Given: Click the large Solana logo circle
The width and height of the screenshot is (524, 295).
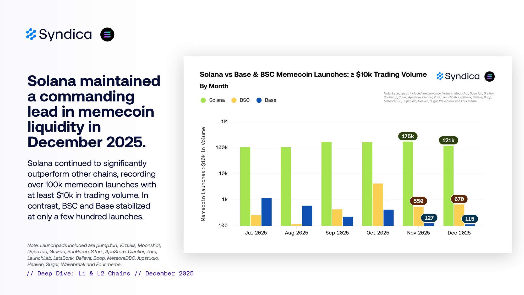Looking at the screenshot, I should (107, 35).
